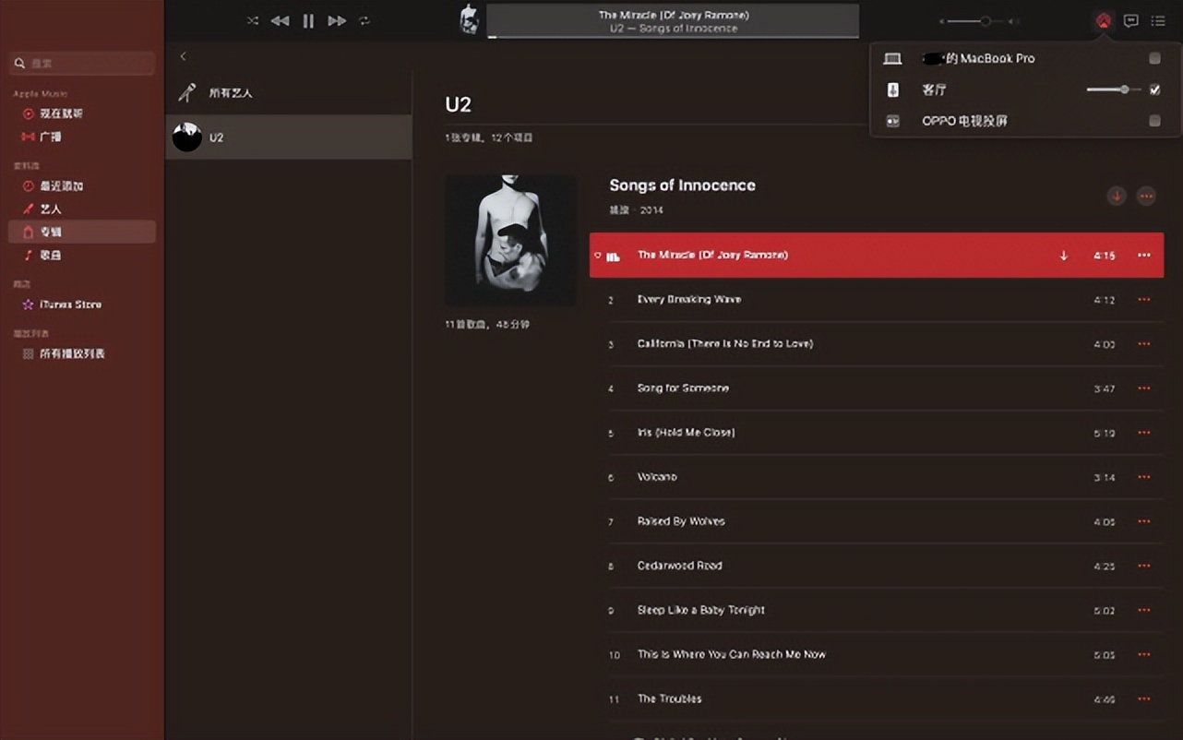1183x740 pixels.
Task: Select track "Raised By Wolves"
Action: click(877, 521)
